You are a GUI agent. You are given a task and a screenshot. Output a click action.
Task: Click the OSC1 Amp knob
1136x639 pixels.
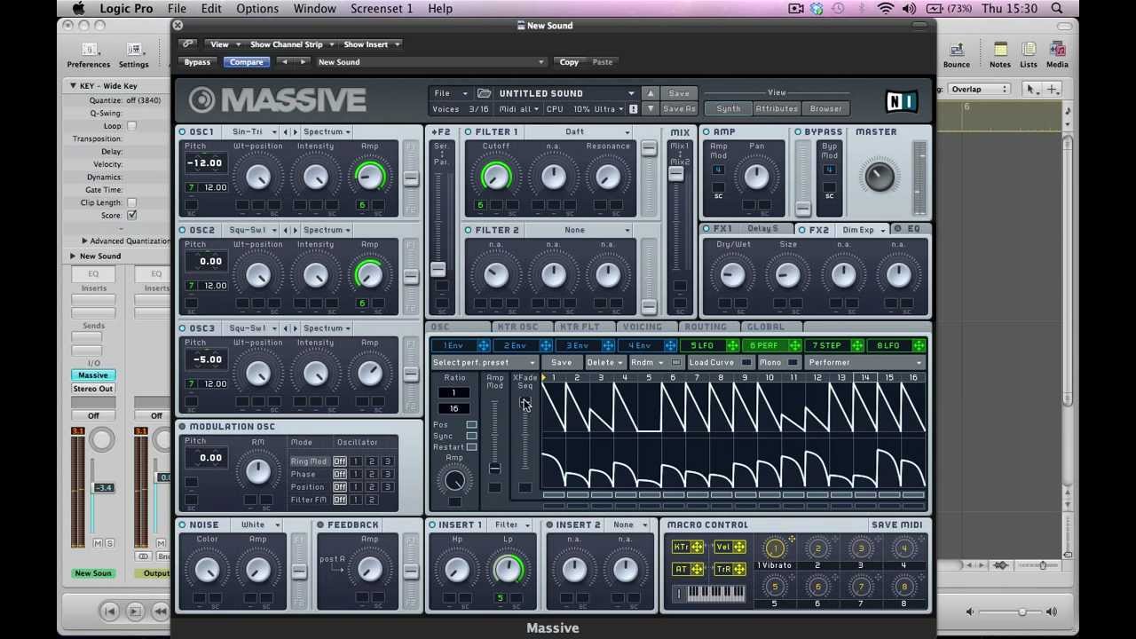pos(369,177)
